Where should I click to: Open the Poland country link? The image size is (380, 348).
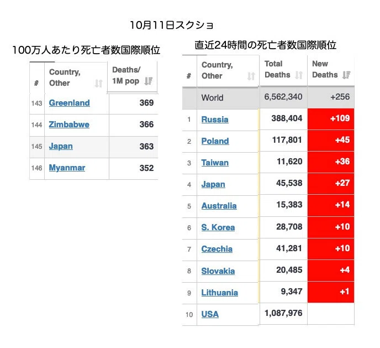tap(215, 141)
